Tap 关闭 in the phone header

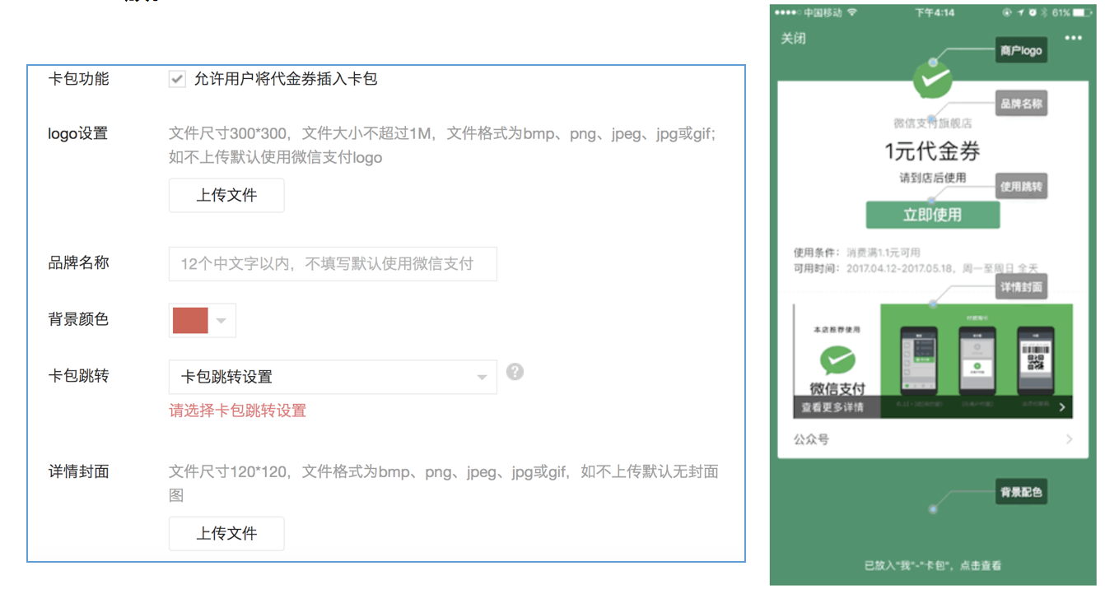tap(793, 39)
